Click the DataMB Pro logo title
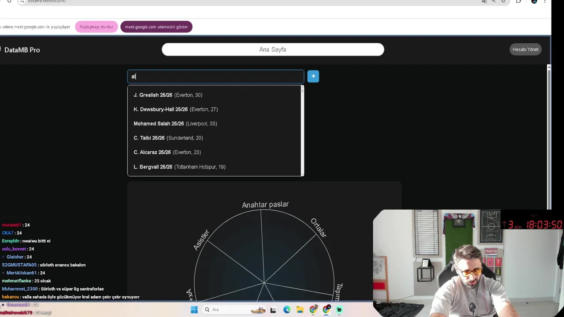The image size is (564, 317). click(x=22, y=50)
